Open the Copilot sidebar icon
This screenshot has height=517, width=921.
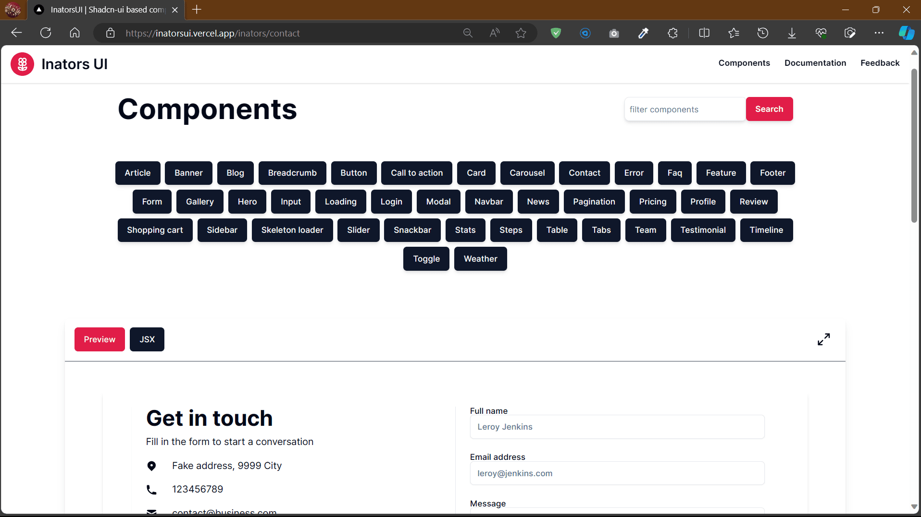[x=906, y=33]
